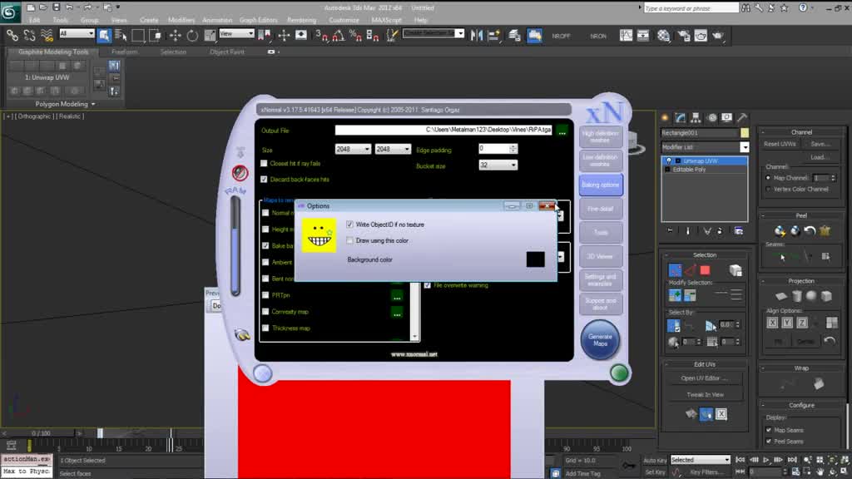The width and height of the screenshot is (852, 479).
Task: Click Reset Peel icon in Peel rollout
Action: [810, 231]
